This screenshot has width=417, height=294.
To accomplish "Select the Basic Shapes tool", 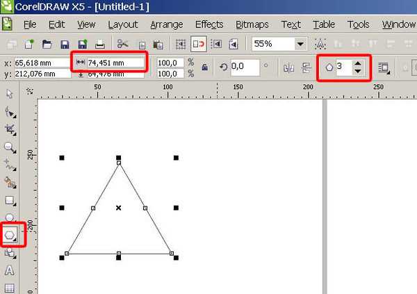I will click(x=10, y=253).
